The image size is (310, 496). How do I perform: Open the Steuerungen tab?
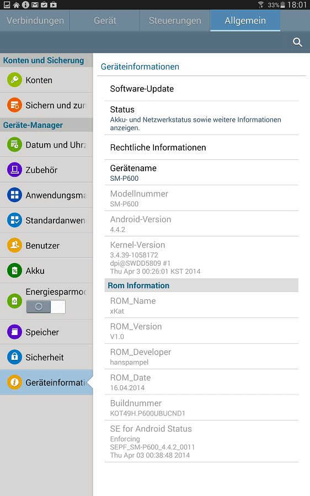click(175, 20)
